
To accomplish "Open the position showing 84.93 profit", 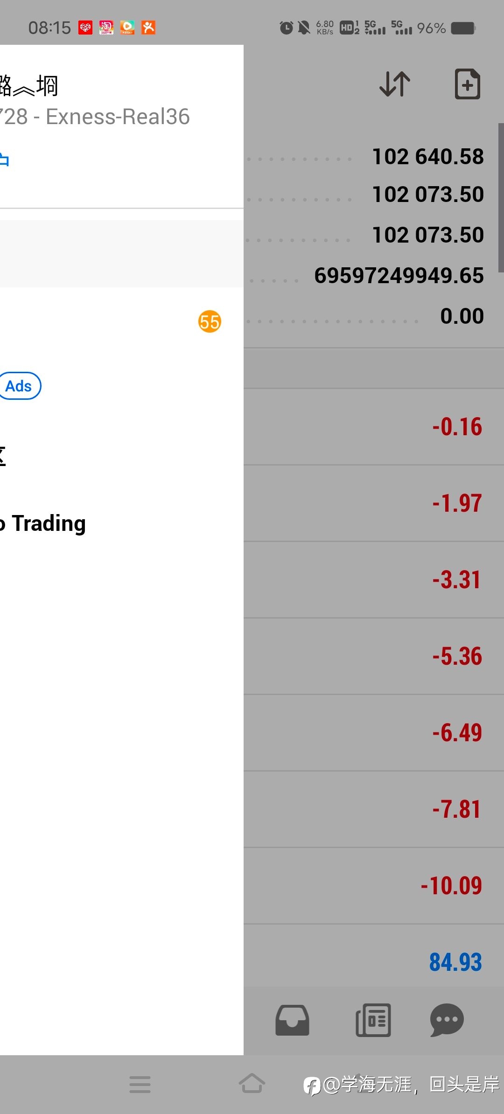I will click(374, 962).
